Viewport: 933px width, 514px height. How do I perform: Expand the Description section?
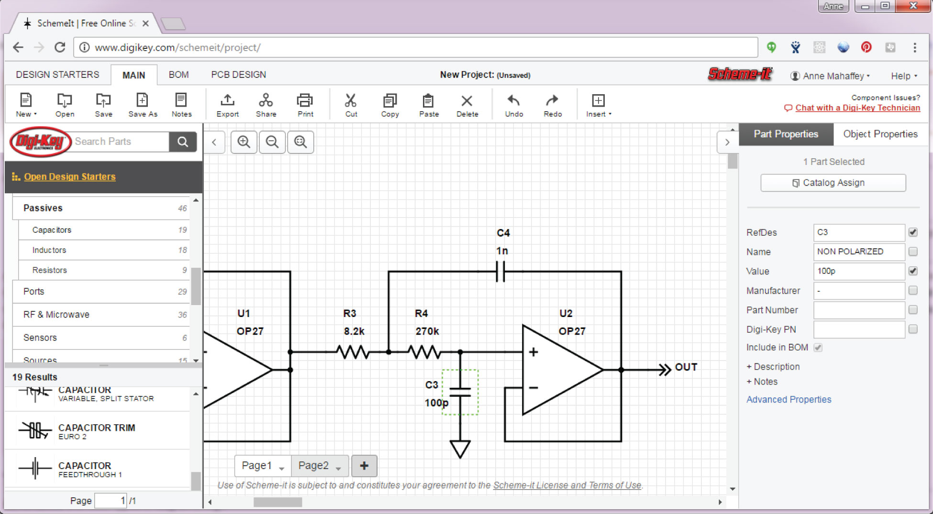pyautogui.click(x=773, y=367)
